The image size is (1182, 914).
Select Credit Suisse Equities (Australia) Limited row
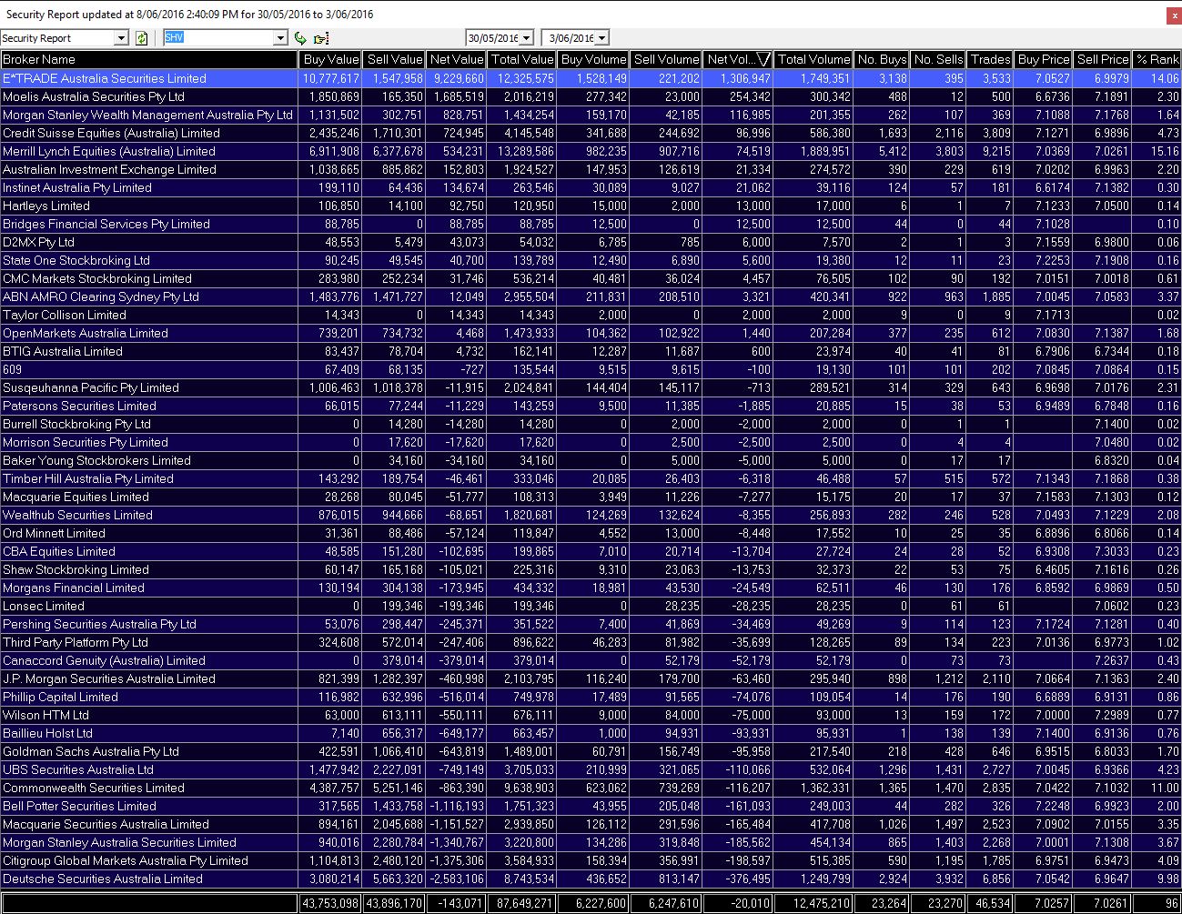(591, 133)
